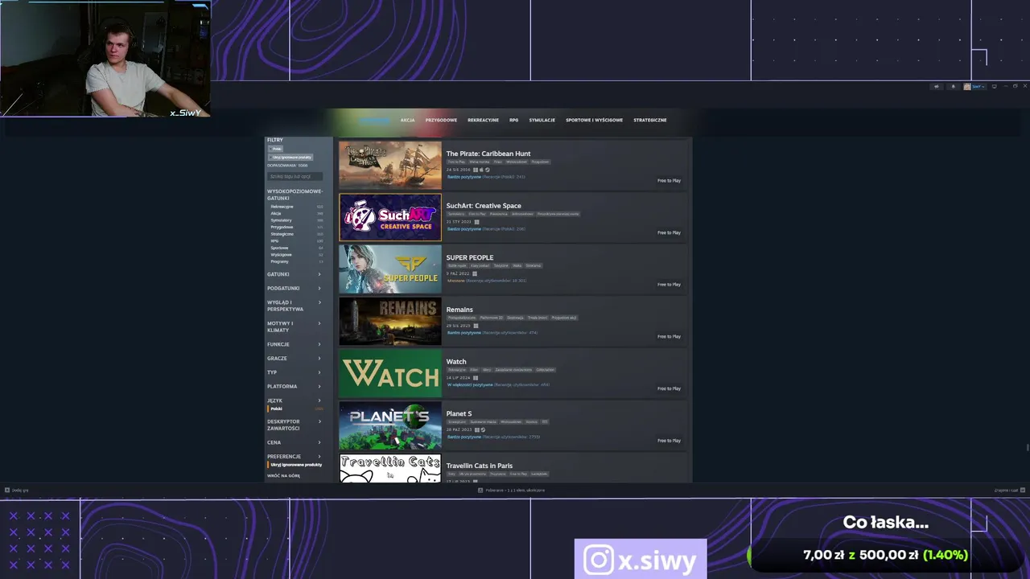This screenshot has width=1030, height=579.
Task: Uncheck Ukryj ignorowane produkty preference
Action: point(295,465)
